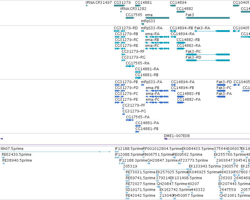Click the mRpS33 gene label
The image size is (250, 200).
[148, 21]
